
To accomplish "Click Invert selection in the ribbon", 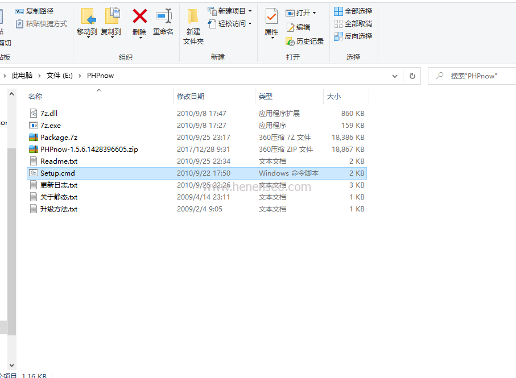I will pos(353,36).
